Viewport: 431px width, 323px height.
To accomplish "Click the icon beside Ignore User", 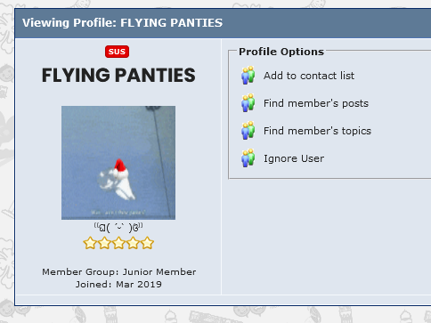I will tap(248, 158).
